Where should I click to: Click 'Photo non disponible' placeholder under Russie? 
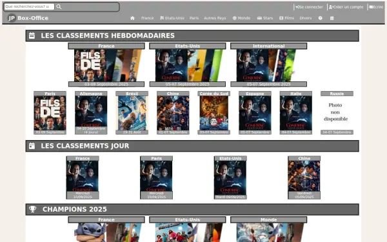[335, 112]
